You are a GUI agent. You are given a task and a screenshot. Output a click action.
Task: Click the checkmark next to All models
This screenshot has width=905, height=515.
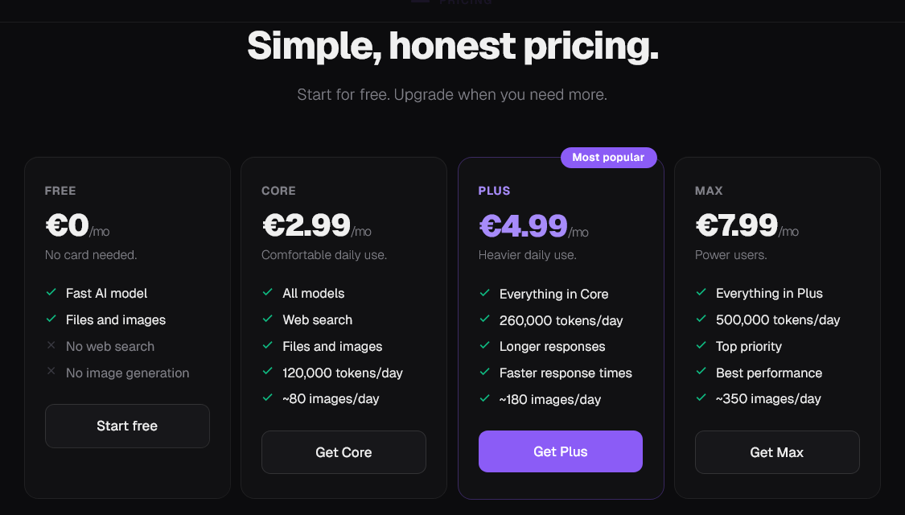[x=268, y=293]
